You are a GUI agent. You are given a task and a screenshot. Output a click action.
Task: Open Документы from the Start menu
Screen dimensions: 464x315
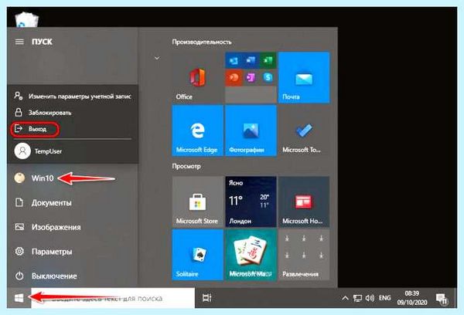72,203
